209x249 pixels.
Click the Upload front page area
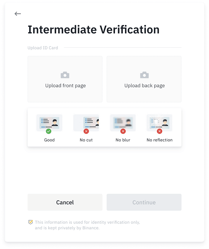[65, 79]
